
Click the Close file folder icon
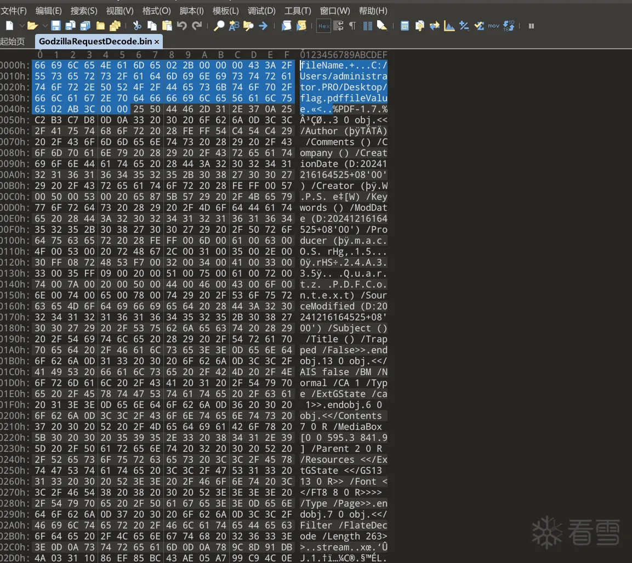100,26
